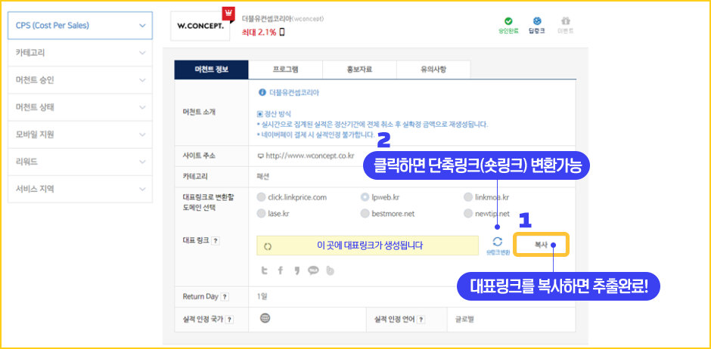
Task: Select the click.linkprice.com domain radio
Action: (261, 197)
